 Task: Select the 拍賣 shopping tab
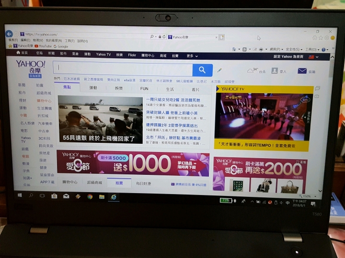pos(119,183)
